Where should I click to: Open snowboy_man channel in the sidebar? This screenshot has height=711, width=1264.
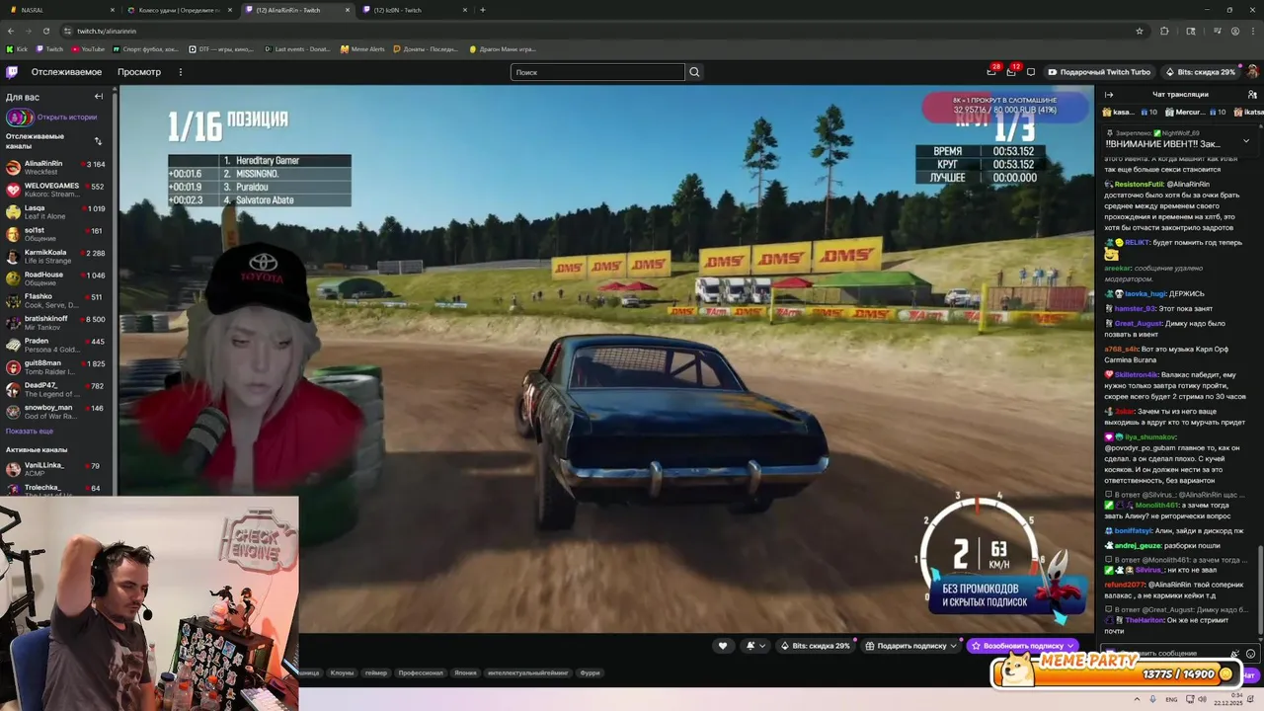point(57,412)
